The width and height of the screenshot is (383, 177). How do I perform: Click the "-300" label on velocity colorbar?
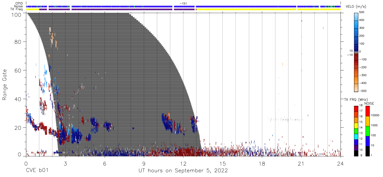pyautogui.click(x=362, y=75)
